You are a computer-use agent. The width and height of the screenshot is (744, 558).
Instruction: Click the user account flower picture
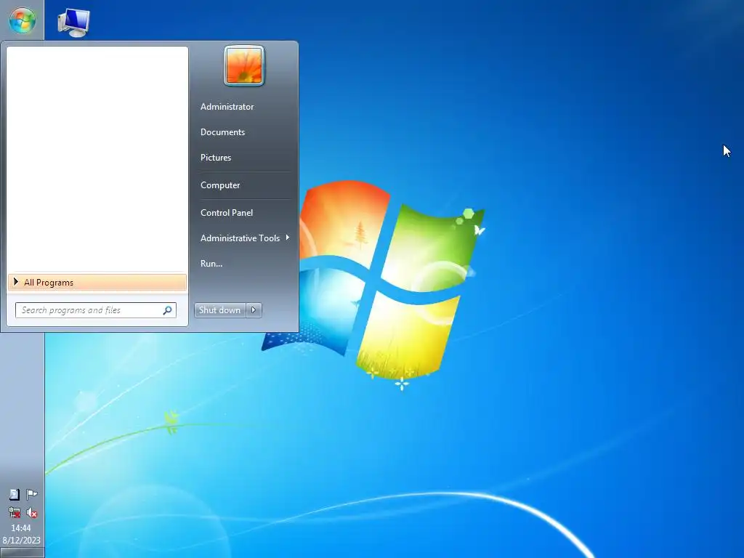pyautogui.click(x=244, y=65)
